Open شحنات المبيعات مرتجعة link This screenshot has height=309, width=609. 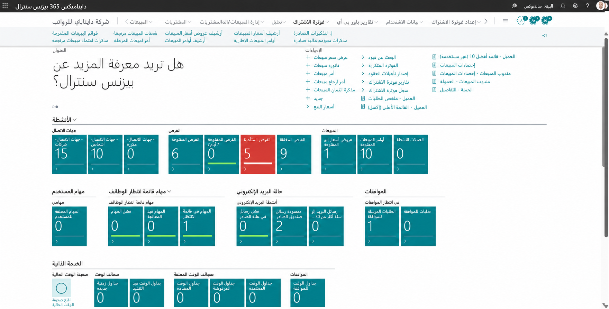135,33
